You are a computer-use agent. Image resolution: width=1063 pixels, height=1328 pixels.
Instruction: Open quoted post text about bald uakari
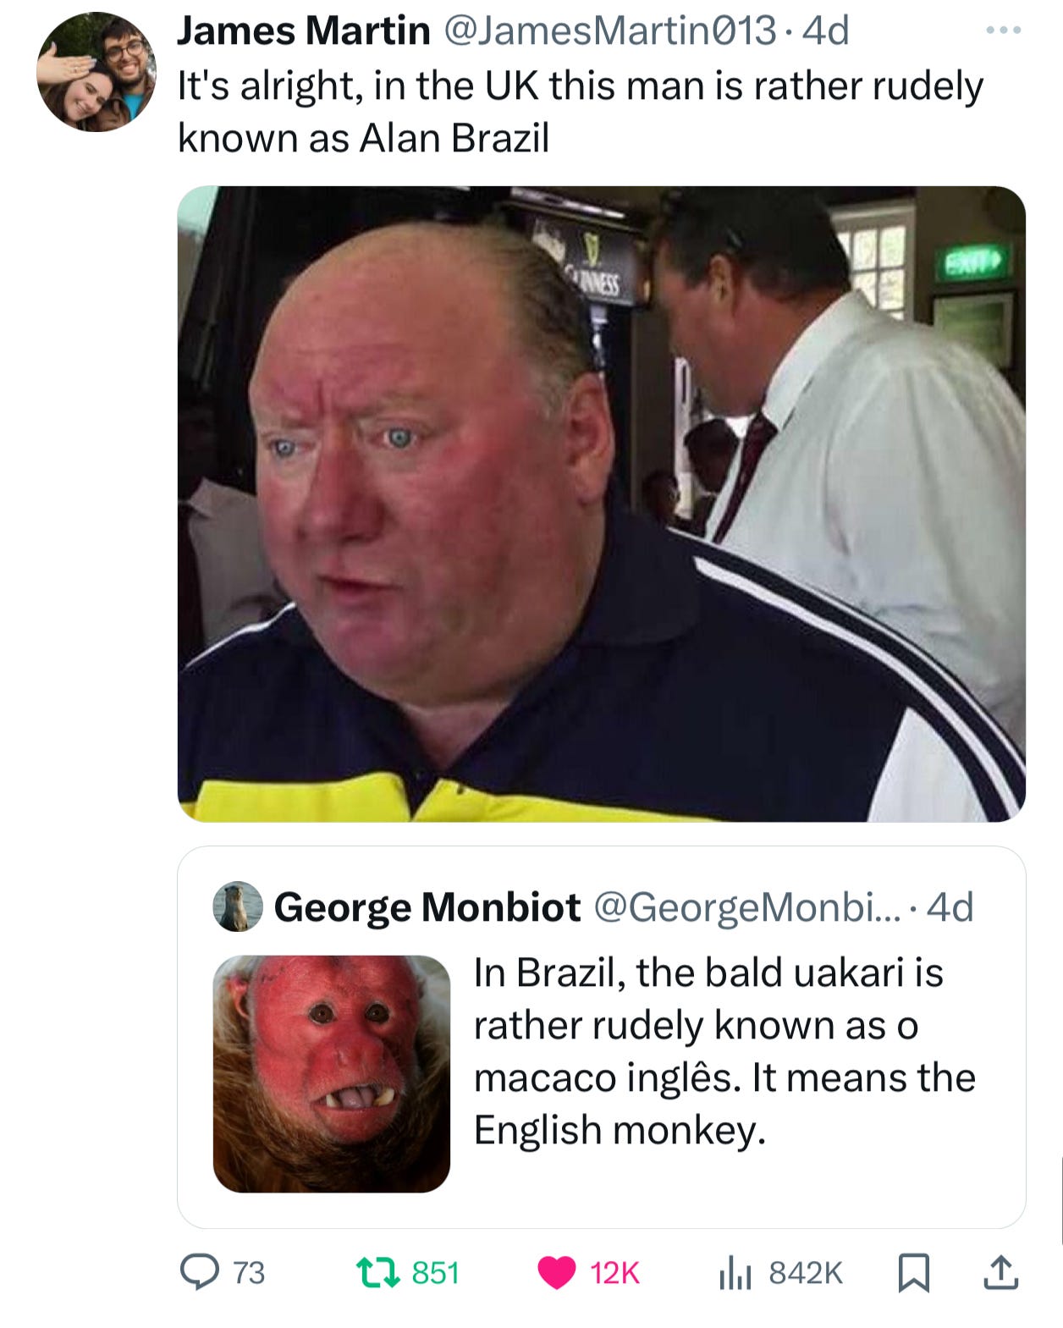pyautogui.click(x=724, y=1051)
